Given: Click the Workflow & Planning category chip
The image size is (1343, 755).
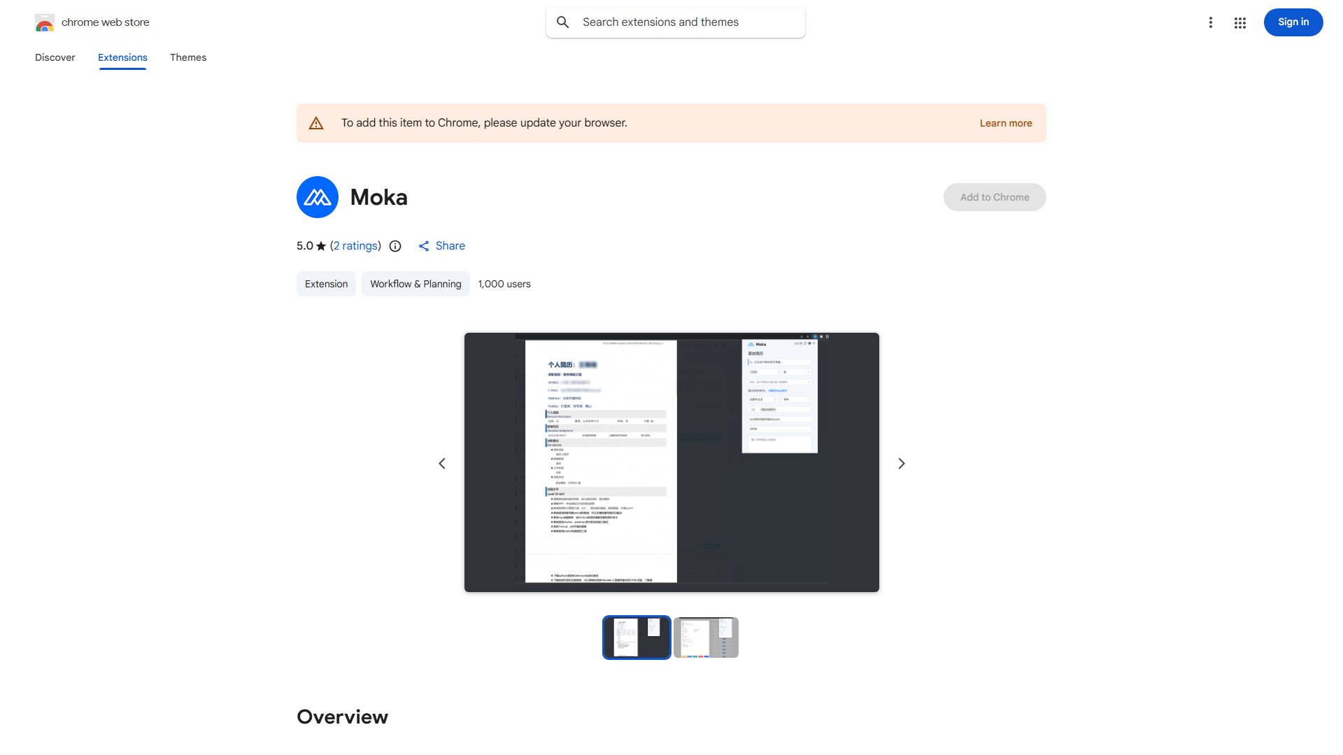Looking at the screenshot, I should pyautogui.click(x=415, y=284).
